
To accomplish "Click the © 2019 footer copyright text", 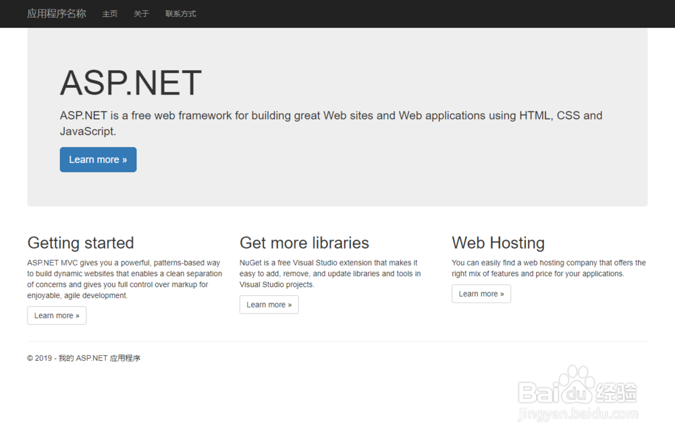I will pyautogui.click(x=84, y=358).
